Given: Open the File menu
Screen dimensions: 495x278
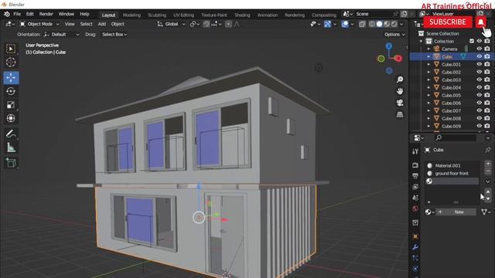Looking at the screenshot, I should [x=17, y=14].
